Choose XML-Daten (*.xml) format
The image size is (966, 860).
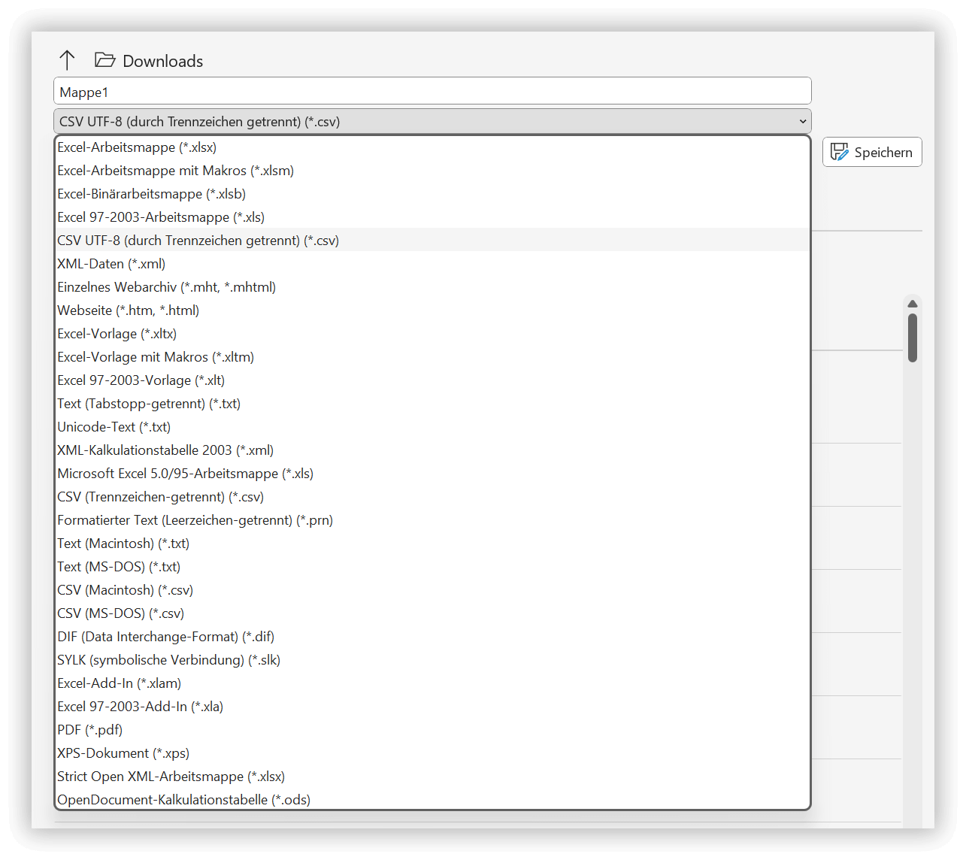coord(432,264)
